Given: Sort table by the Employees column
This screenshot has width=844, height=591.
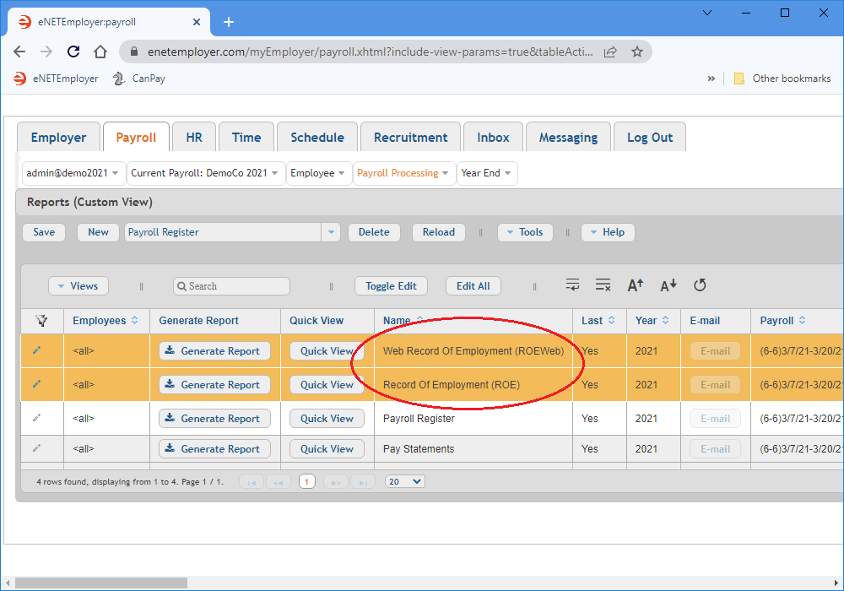Looking at the screenshot, I should (105, 321).
